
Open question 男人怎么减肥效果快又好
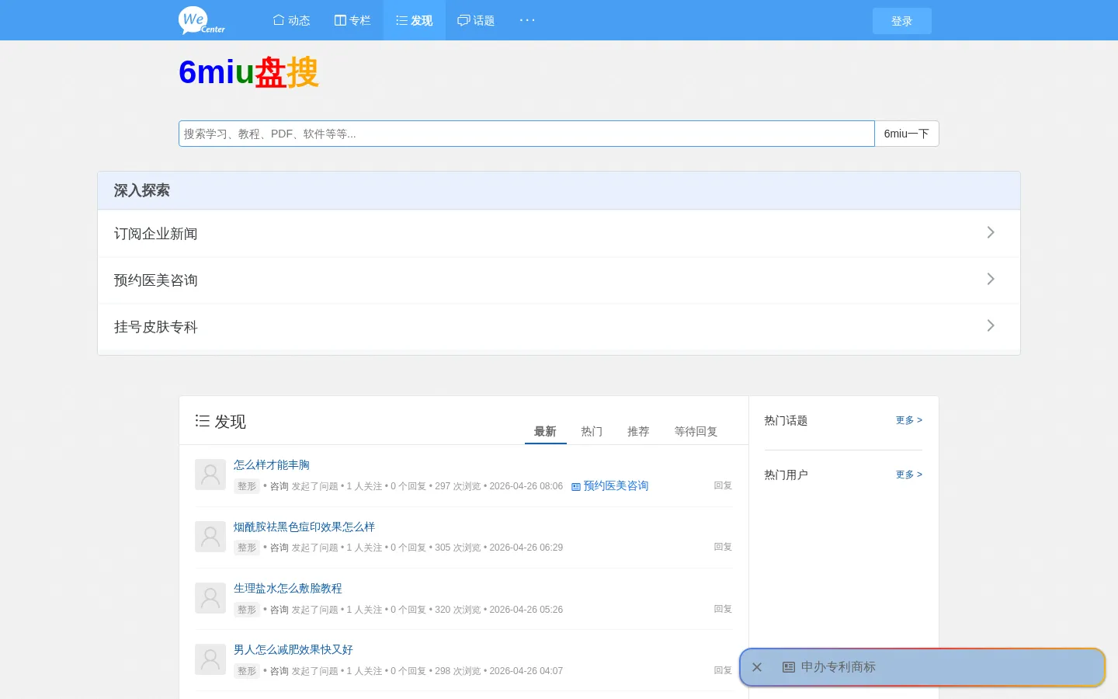click(x=293, y=649)
